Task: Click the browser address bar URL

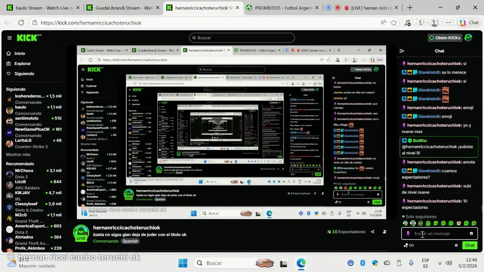Action: tap(91, 23)
